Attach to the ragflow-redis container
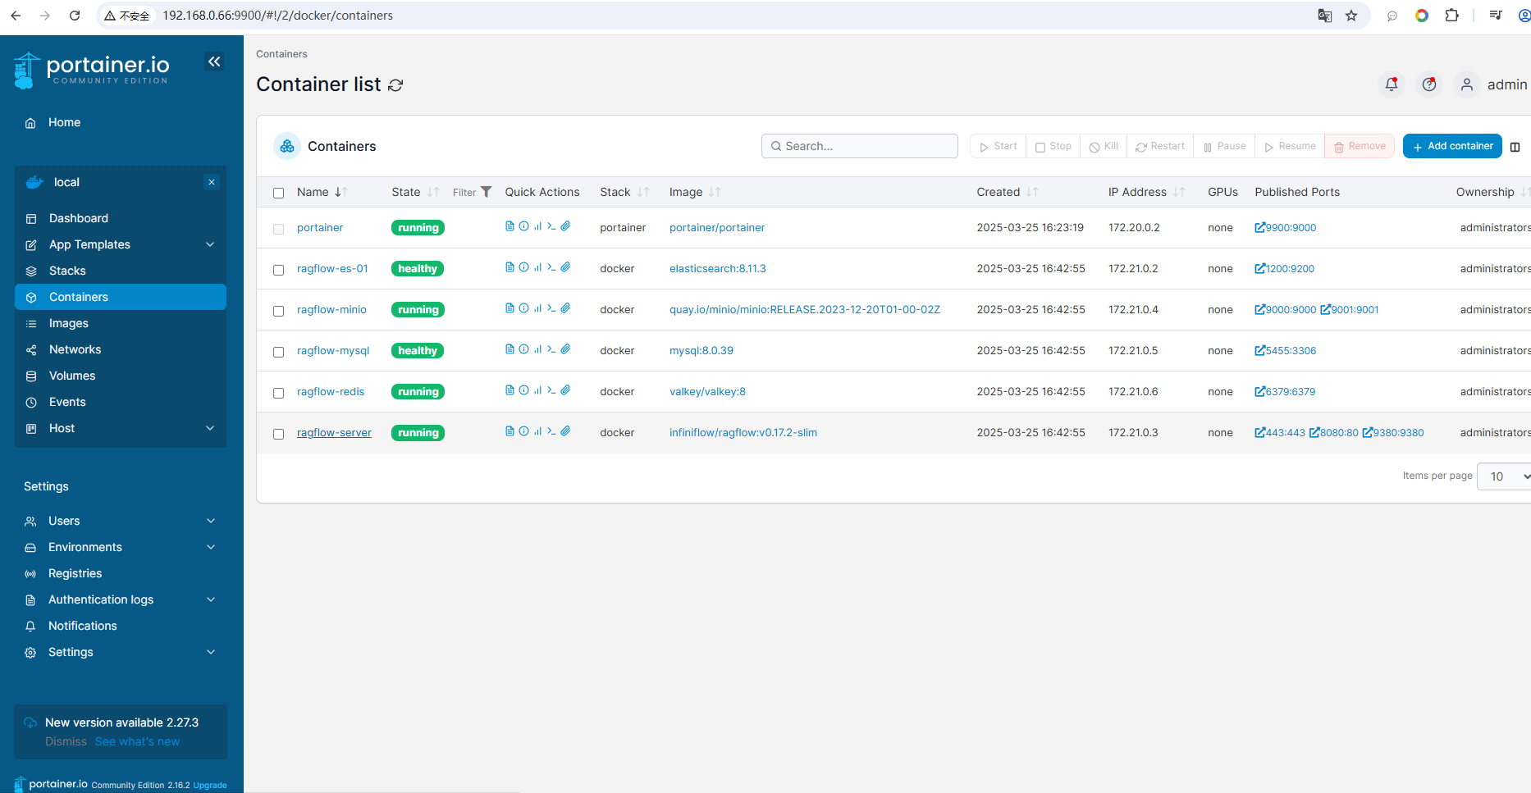 click(565, 390)
